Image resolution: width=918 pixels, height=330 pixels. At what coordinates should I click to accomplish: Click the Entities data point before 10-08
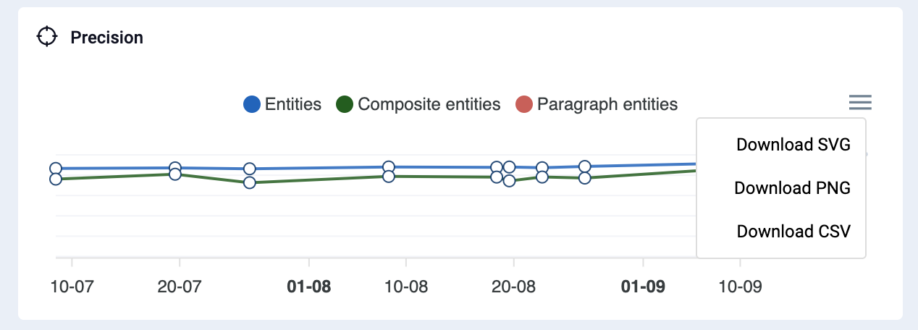click(389, 167)
